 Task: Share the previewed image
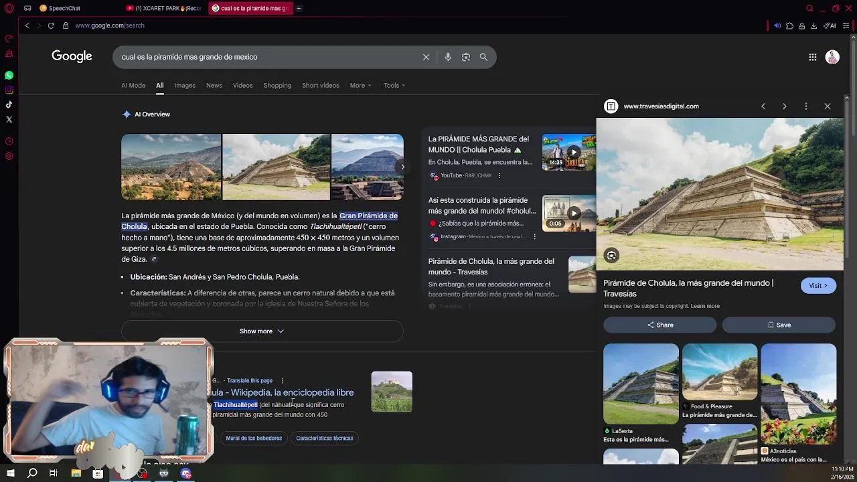coord(660,325)
